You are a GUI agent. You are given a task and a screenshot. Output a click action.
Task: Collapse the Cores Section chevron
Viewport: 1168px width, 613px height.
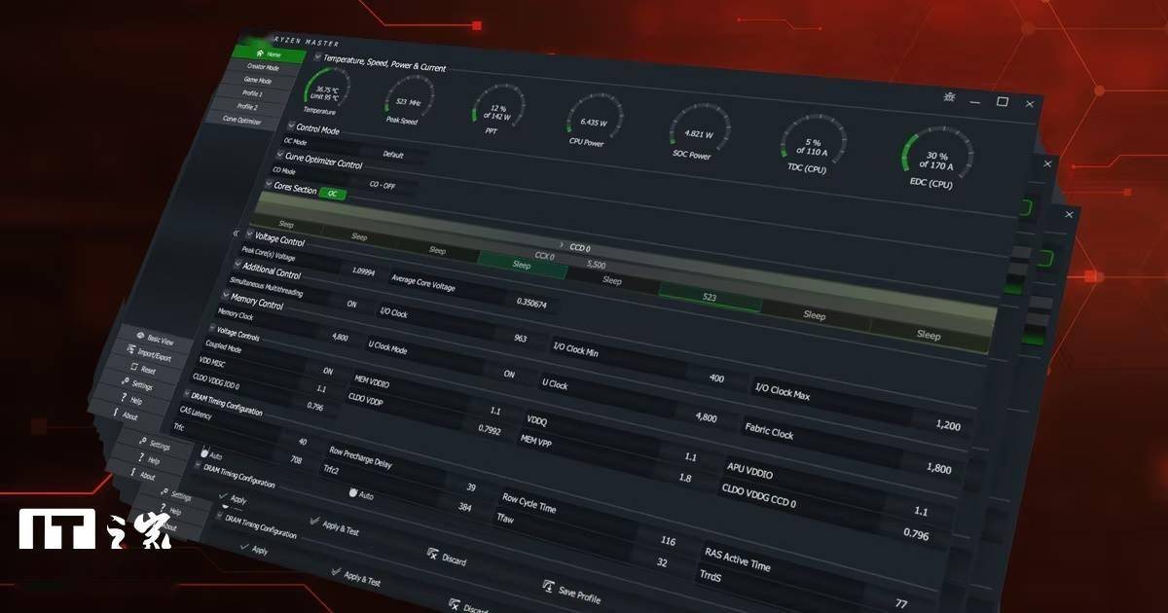pyautogui.click(x=268, y=184)
